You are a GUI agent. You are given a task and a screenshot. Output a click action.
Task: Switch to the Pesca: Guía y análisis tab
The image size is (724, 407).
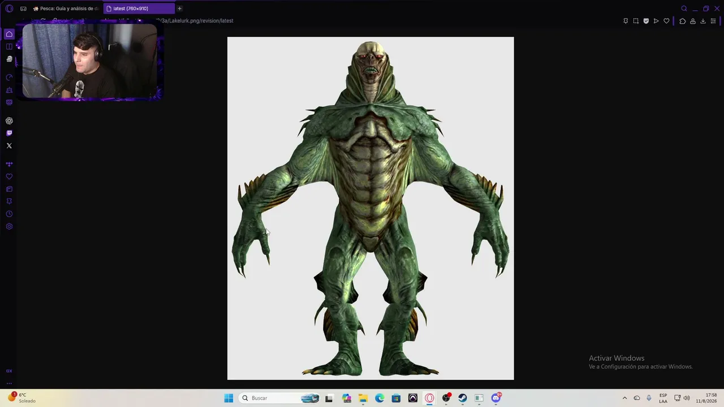click(x=66, y=8)
